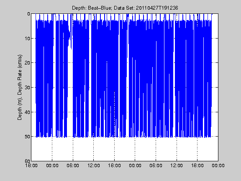Click the y-axis tick label 30
The image size is (241, 181).
point(27,88)
